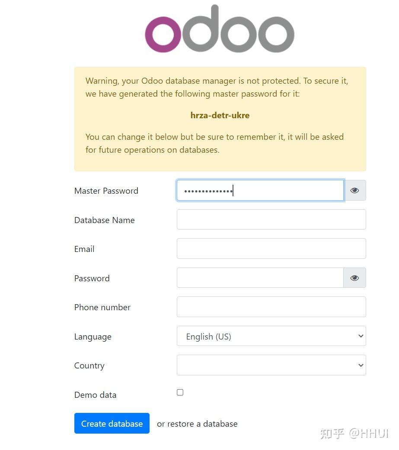Focus the Password input field

pyautogui.click(x=260, y=278)
